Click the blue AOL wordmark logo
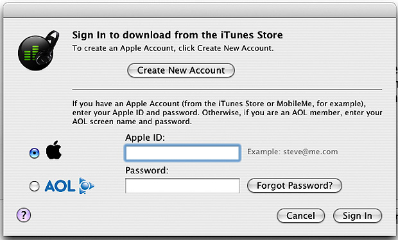Viewport: 398px width, 240px height. (x=60, y=186)
